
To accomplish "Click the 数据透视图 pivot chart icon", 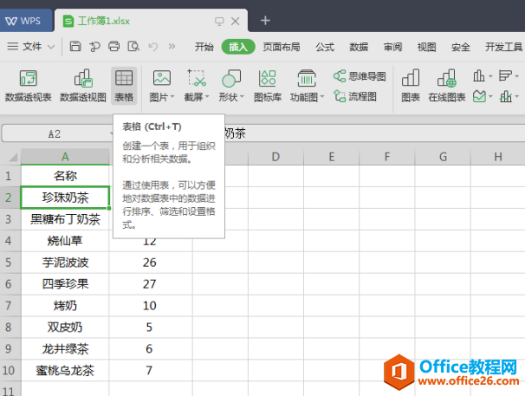I will coord(82,86).
